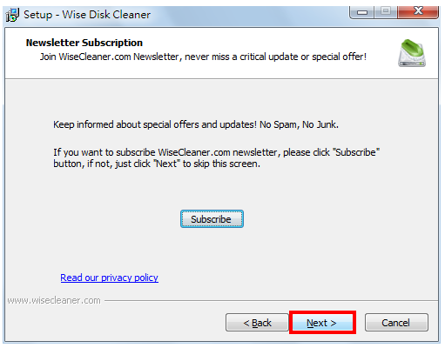Click the 'Setup - Wise Disk Cleaner' title text
The height and width of the screenshot is (348, 445).
(x=87, y=15)
